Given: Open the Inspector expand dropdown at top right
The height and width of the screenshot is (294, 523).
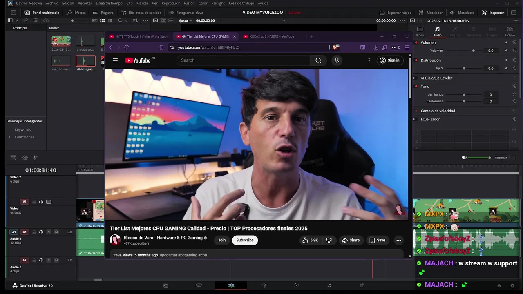Looking at the screenshot, I should (x=514, y=13).
